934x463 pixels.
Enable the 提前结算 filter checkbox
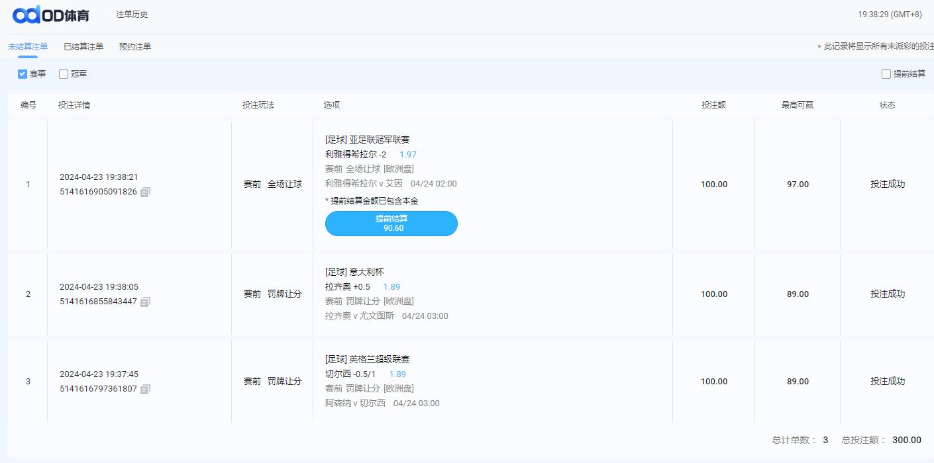(x=886, y=74)
